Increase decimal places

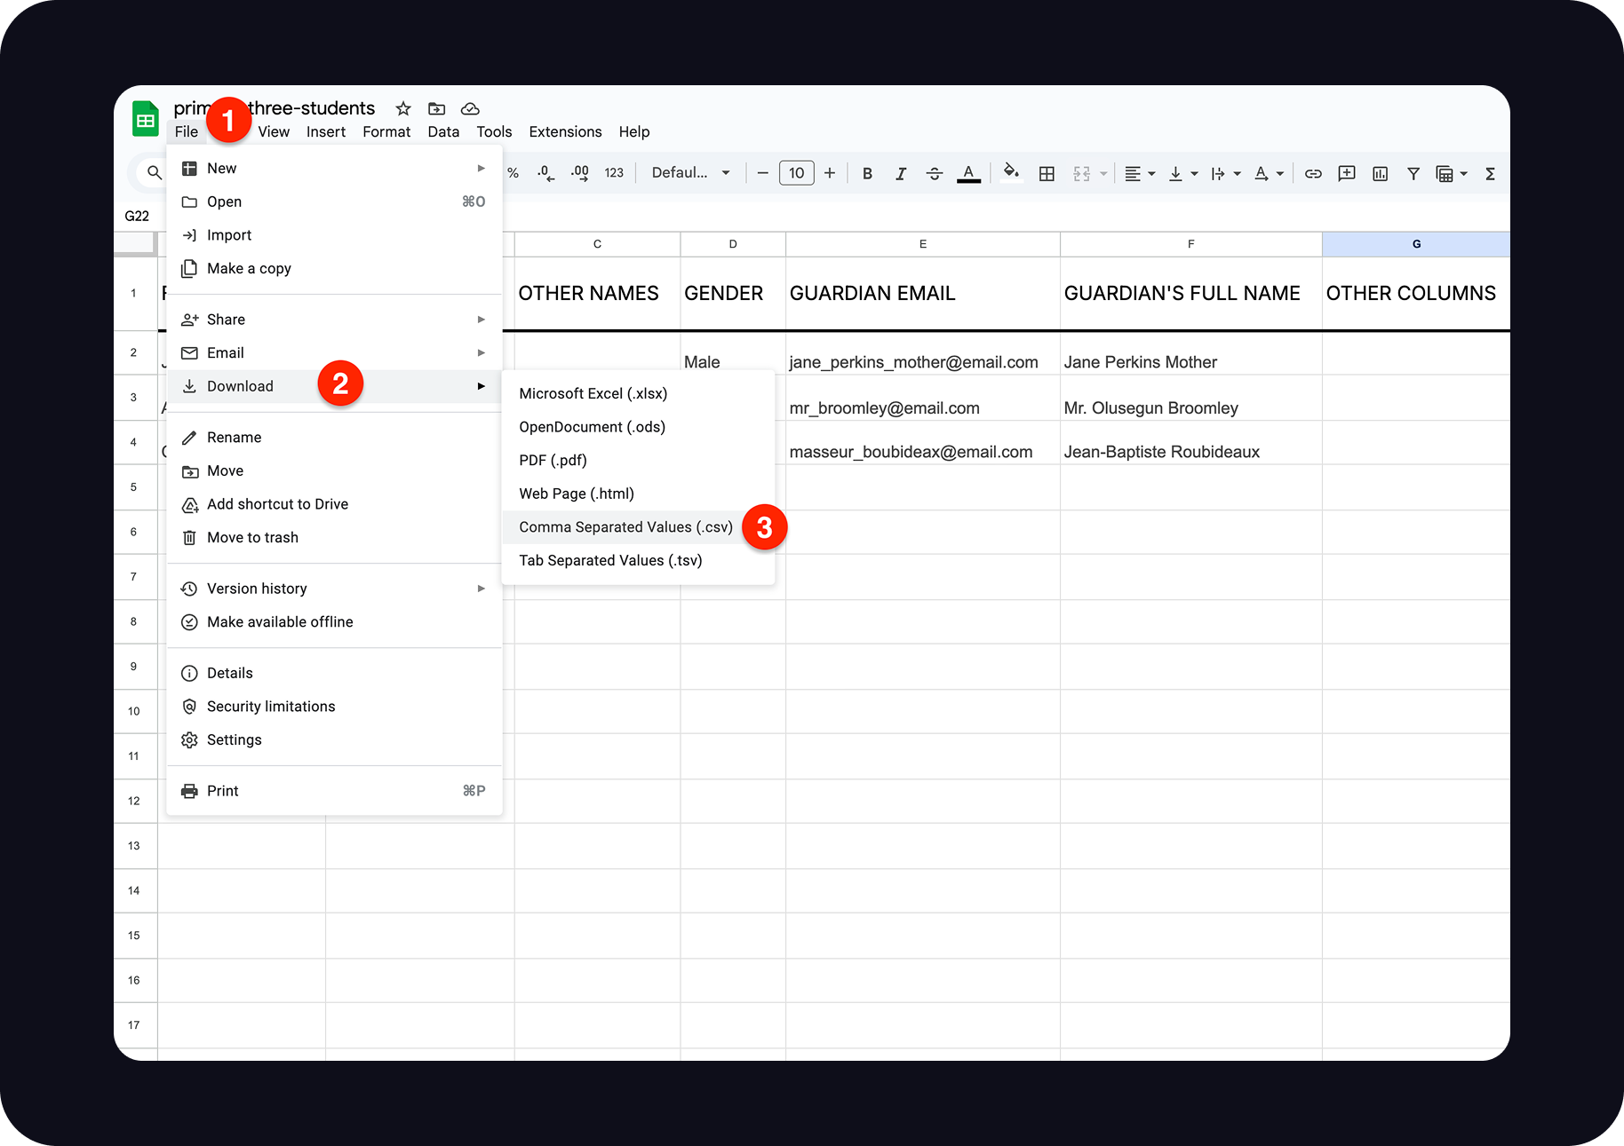[580, 173]
